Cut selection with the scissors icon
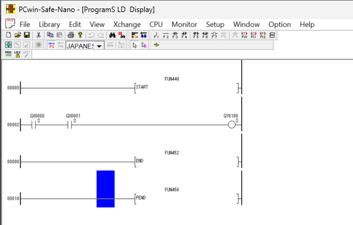This screenshot has height=225, width=353. click(x=38, y=35)
